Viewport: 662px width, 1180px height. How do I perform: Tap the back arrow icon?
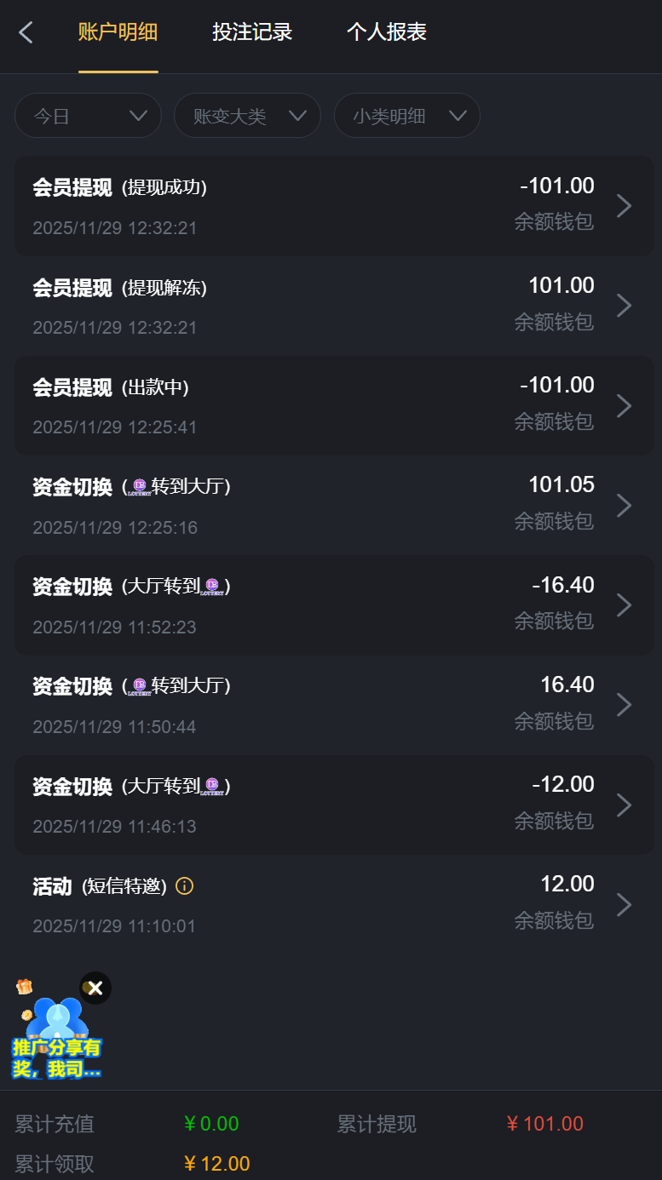(26, 33)
